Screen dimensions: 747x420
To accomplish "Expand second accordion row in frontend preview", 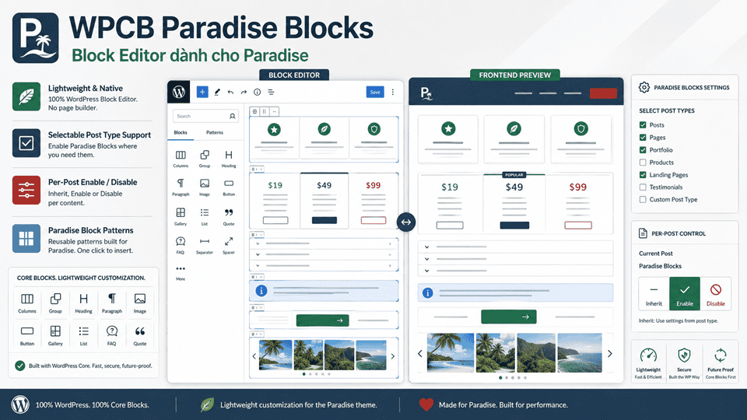I will coord(515,258).
